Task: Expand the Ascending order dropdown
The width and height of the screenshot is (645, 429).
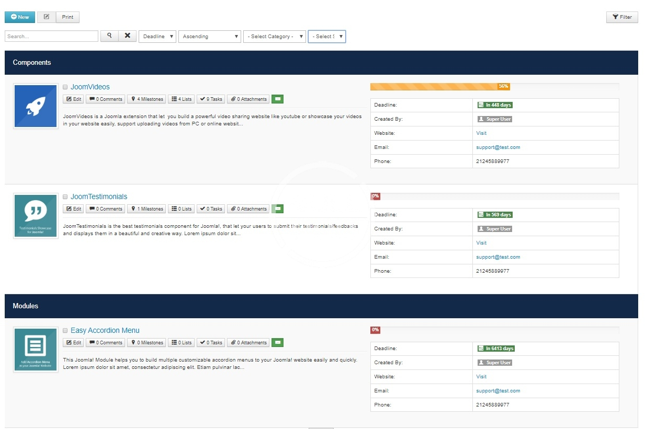Action: [x=210, y=37]
